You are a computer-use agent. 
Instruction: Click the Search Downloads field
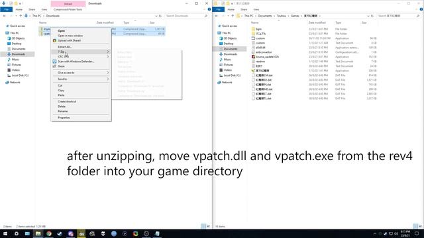pyautogui.click(x=187, y=16)
